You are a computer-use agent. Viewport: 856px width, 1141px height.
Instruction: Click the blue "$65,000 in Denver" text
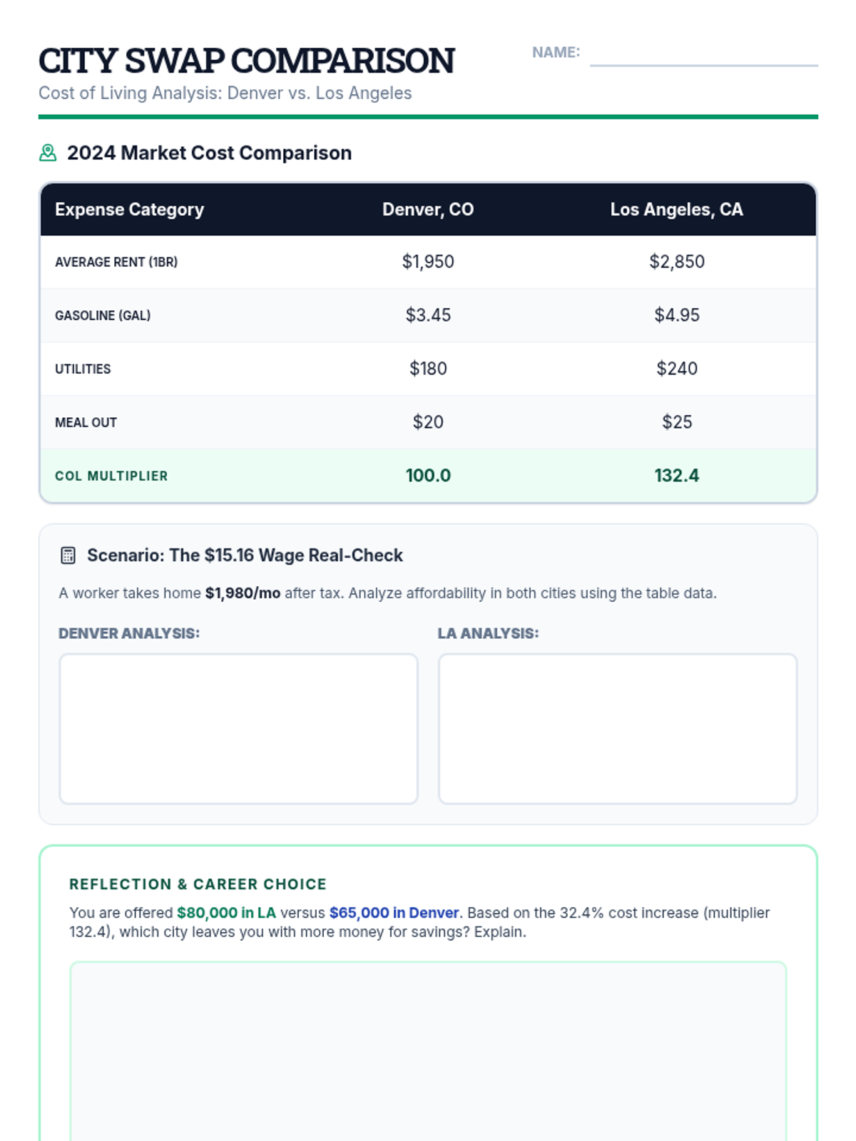coord(394,913)
